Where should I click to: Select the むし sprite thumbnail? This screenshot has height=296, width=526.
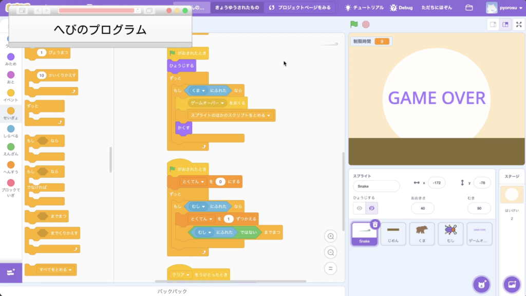pyautogui.click(x=450, y=234)
